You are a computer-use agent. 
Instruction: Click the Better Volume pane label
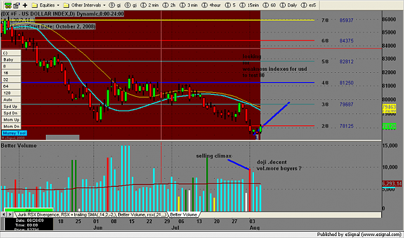pyautogui.click(x=19, y=146)
